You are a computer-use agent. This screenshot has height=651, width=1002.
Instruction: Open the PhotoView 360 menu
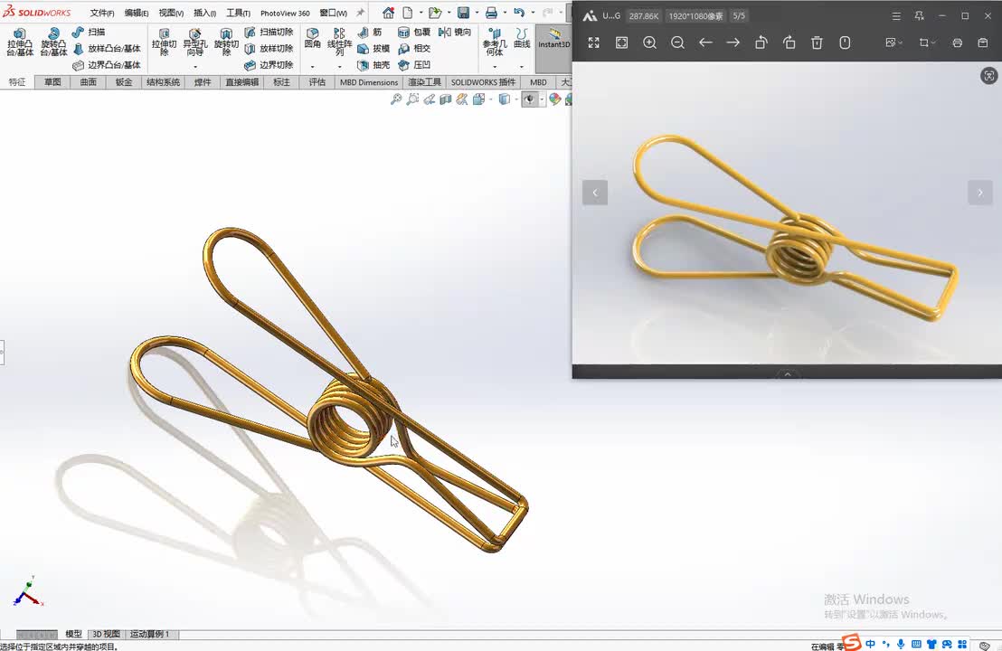[285, 13]
